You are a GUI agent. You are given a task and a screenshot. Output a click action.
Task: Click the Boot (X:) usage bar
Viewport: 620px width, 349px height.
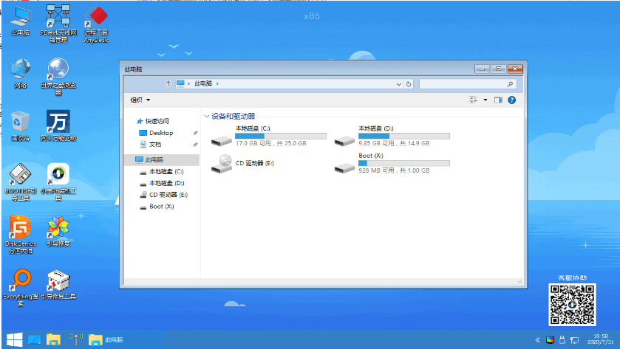click(x=404, y=163)
